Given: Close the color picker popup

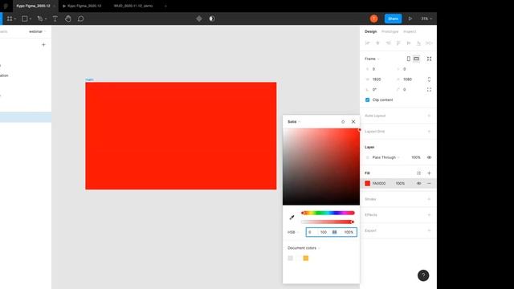Looking at the screenshot, I should (x=353, y=121).
